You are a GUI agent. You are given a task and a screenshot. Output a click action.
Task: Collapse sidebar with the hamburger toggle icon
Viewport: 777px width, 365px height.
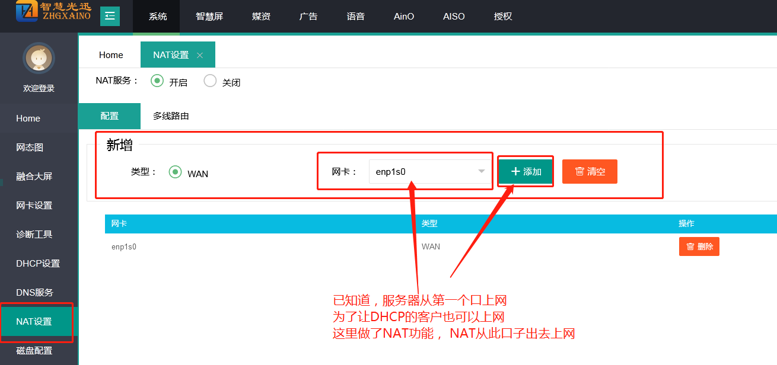click(110, 16)
